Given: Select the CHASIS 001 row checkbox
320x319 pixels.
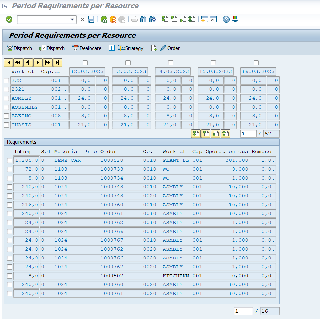Looking at the screenshot, I should pyautogui.click(x=6, y=125).
